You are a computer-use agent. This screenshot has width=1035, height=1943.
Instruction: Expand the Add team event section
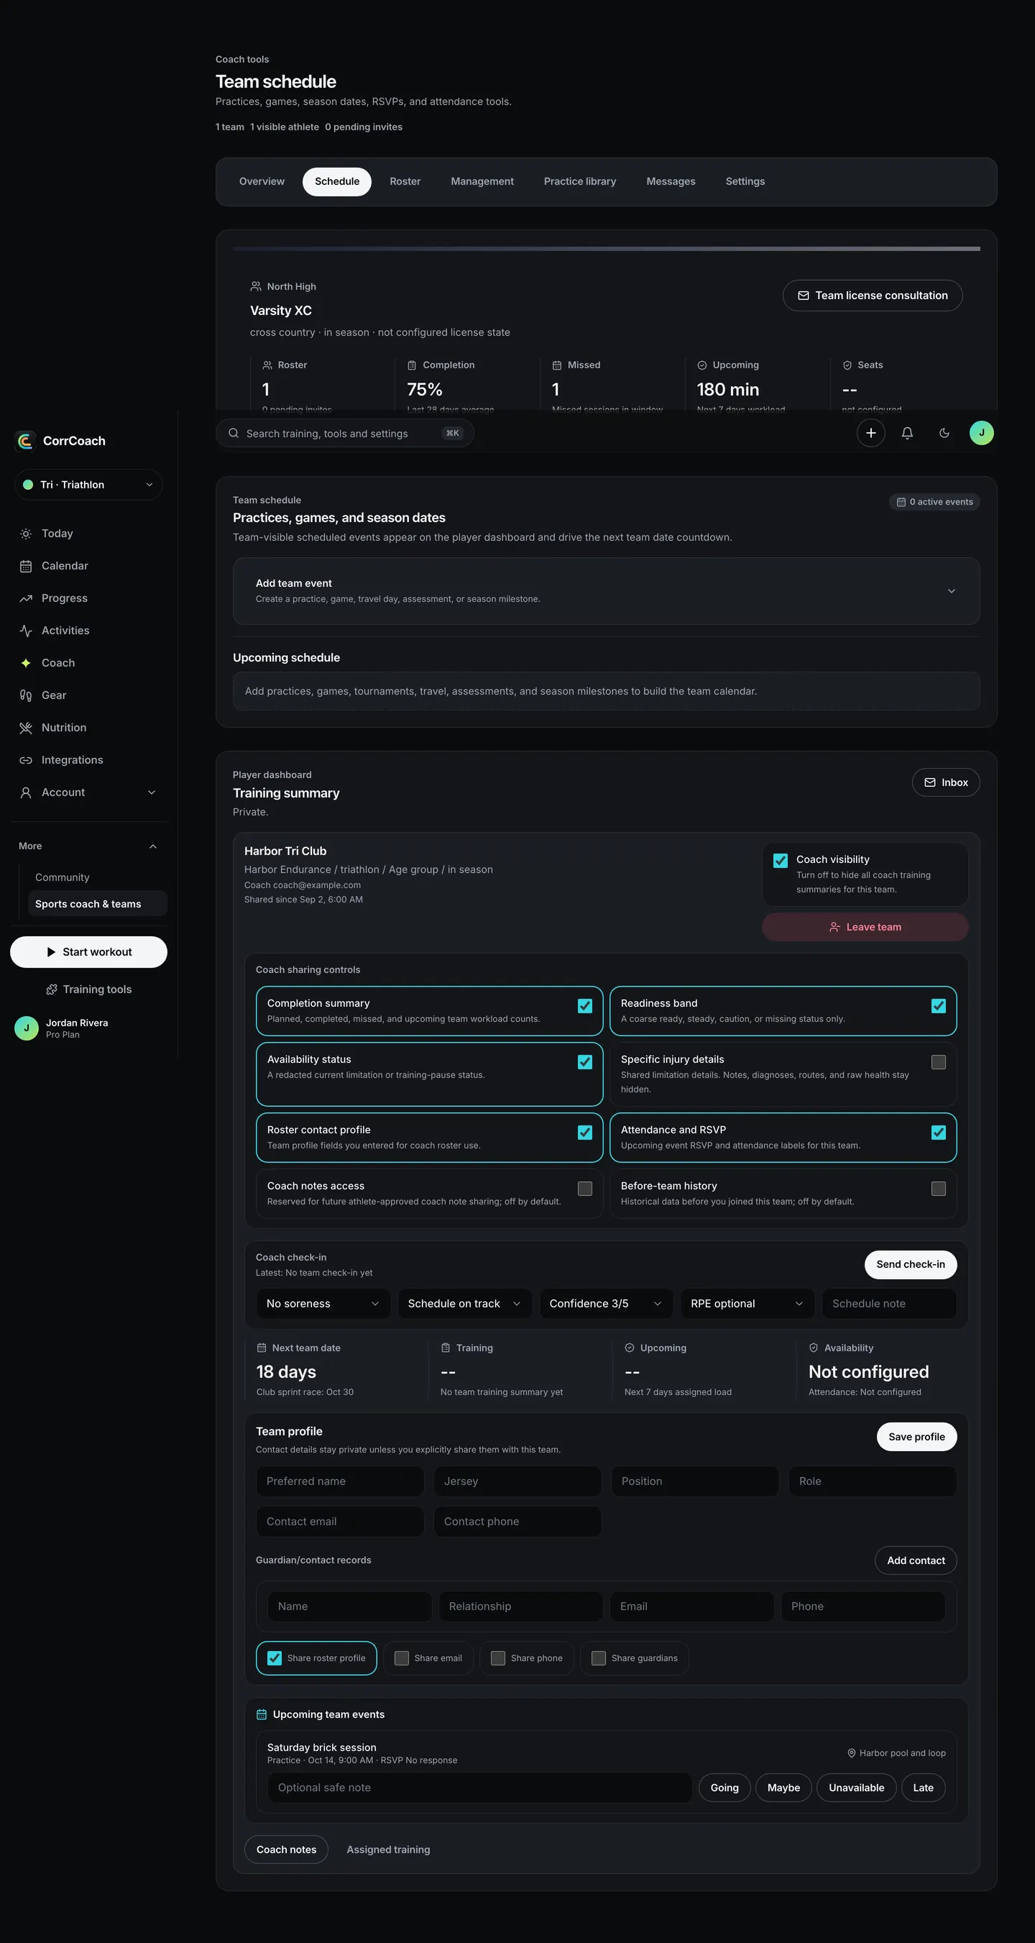pos(606,590)
